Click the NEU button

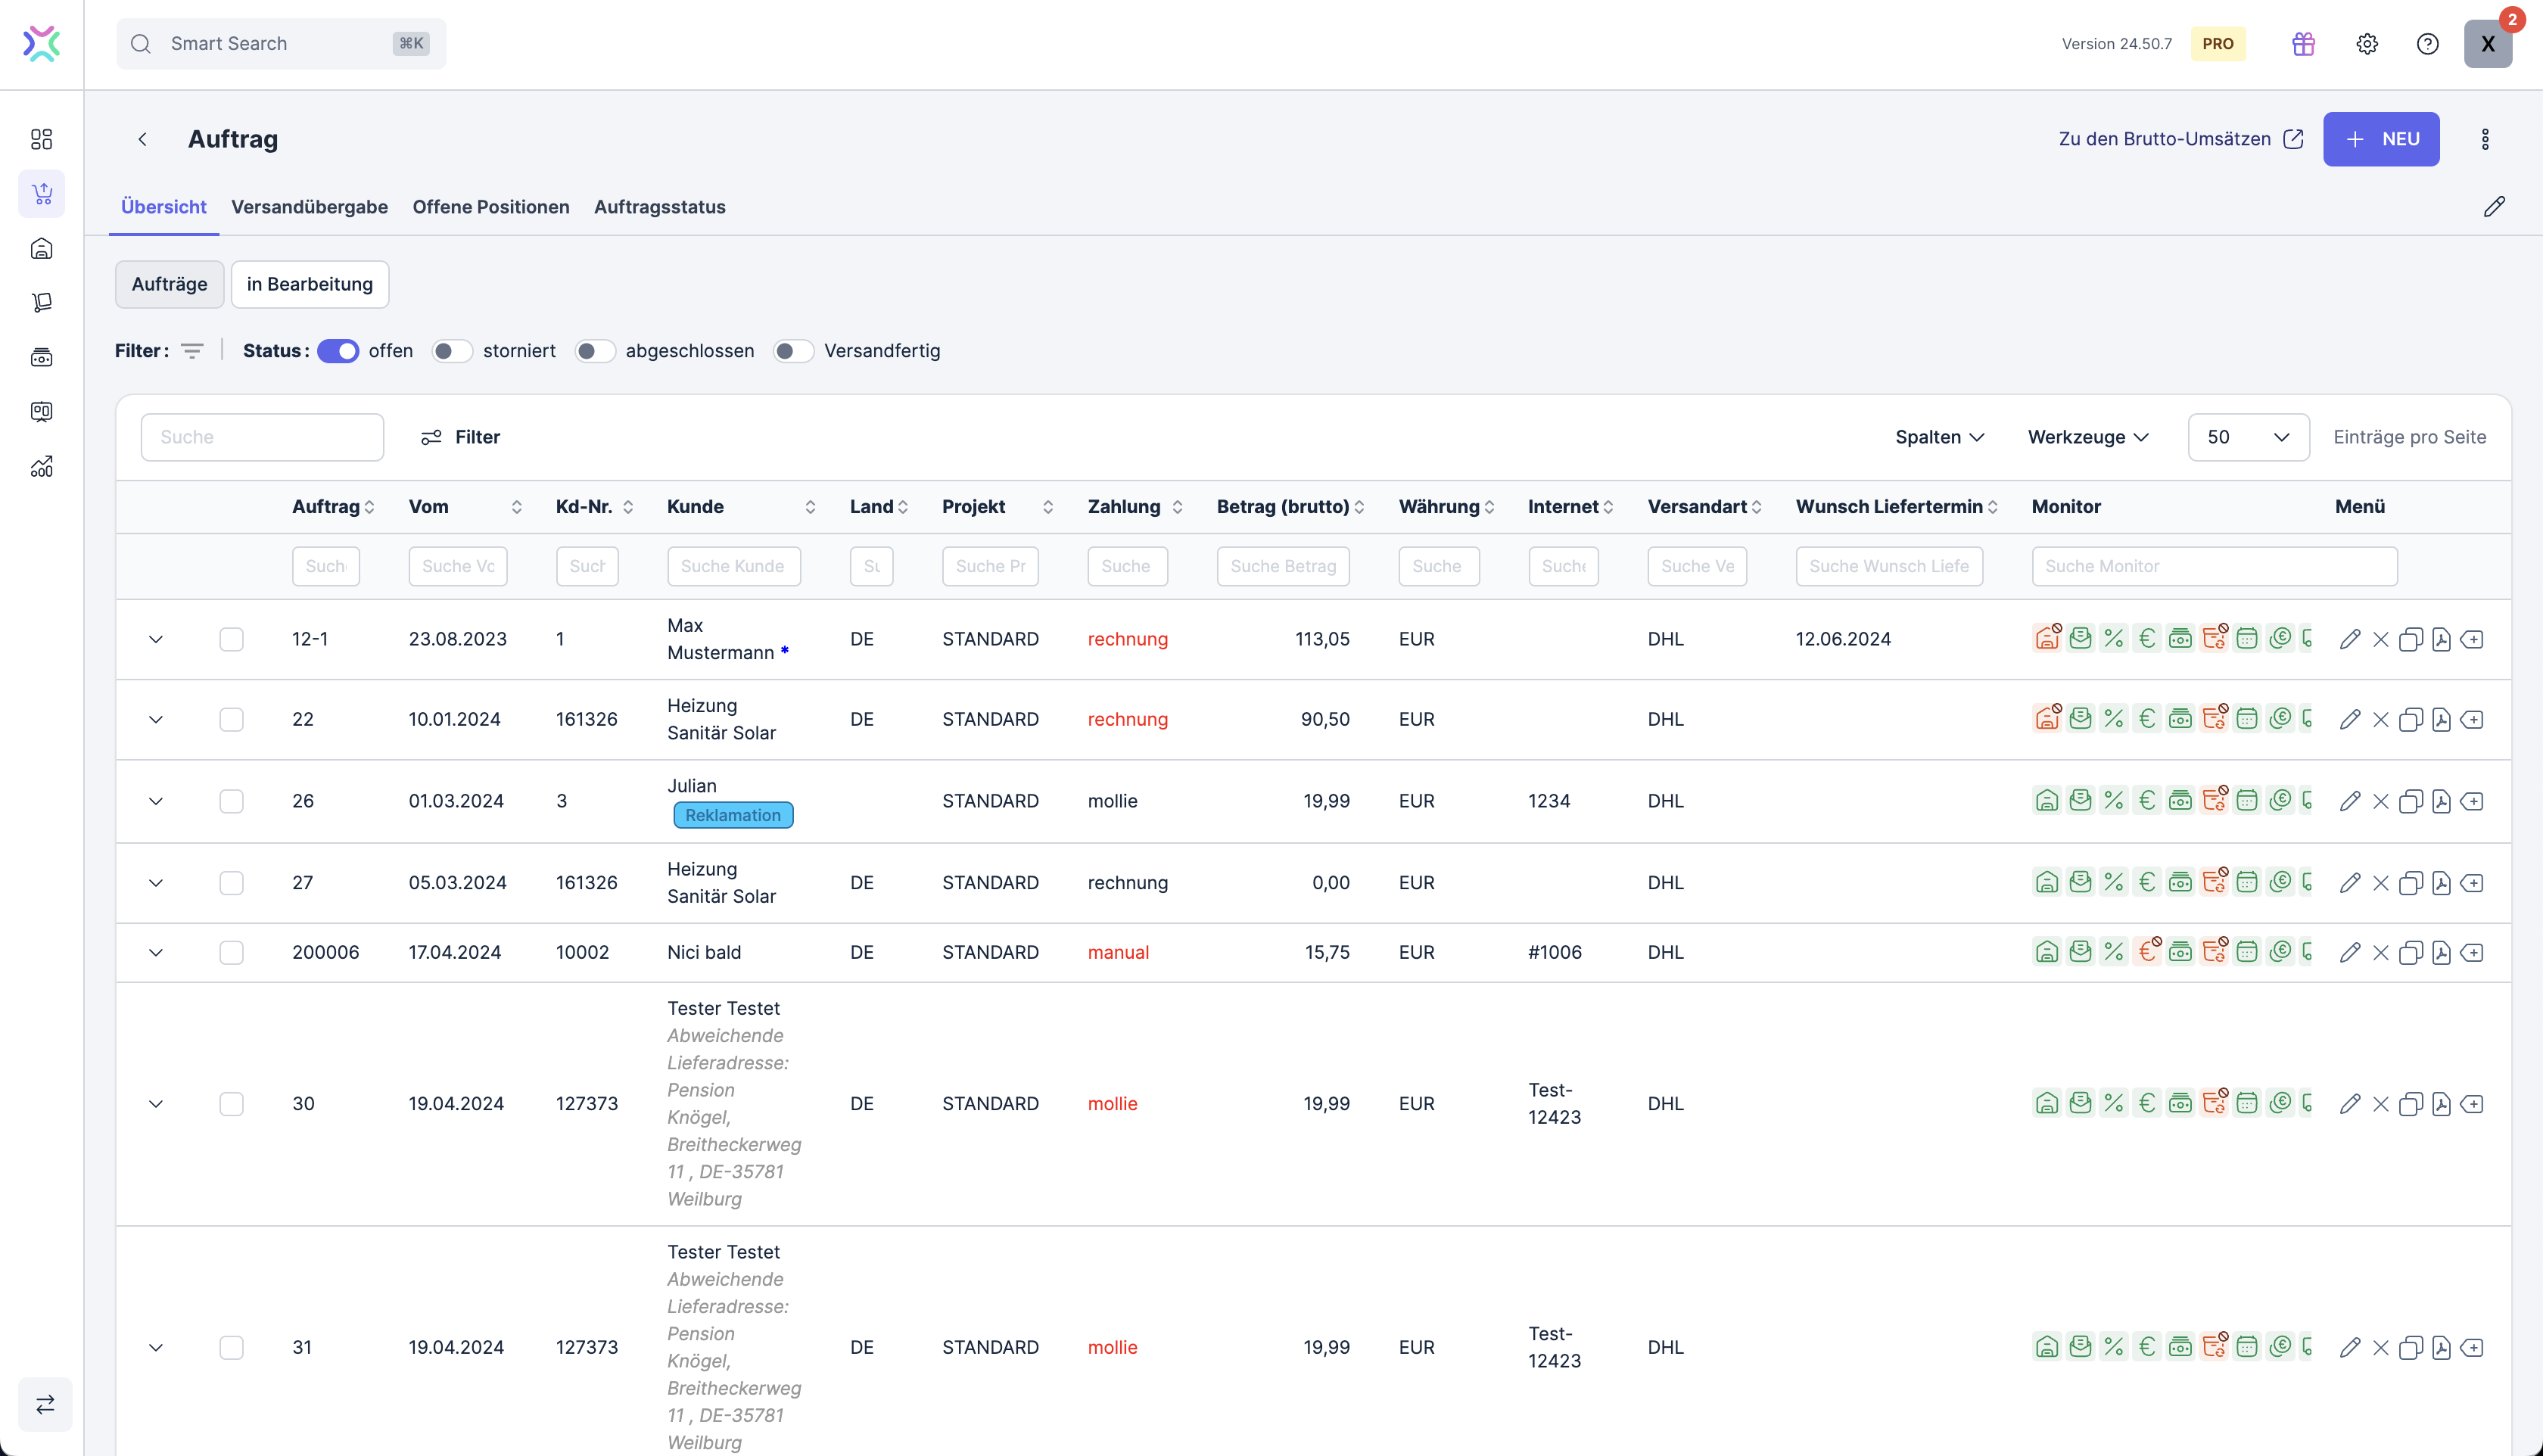[2380, 139]
